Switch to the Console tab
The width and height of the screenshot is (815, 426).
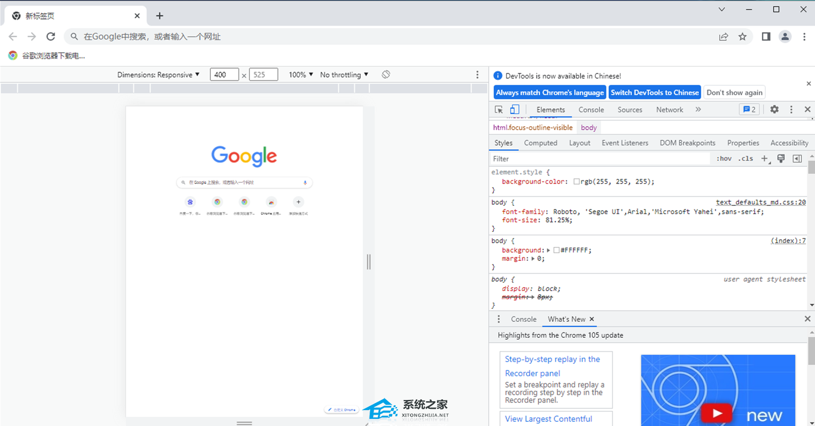click(x=591, y=109)
